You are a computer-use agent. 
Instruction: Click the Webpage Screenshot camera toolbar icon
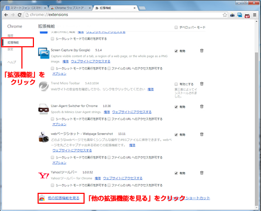click(232, 15)
